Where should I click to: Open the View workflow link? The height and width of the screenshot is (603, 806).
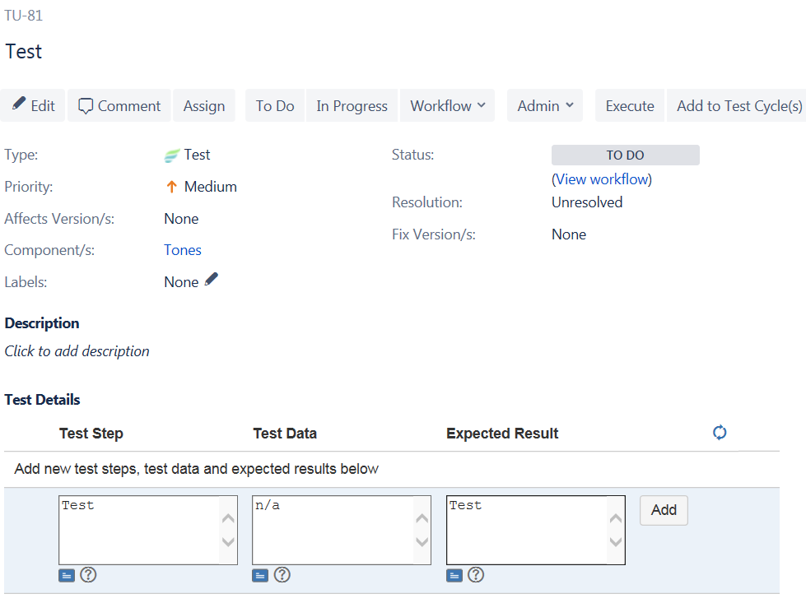[602, 179]
